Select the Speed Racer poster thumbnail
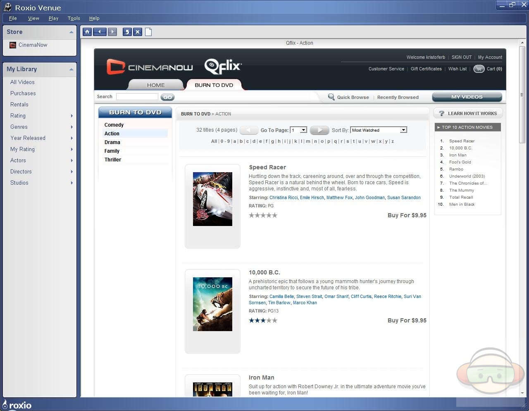529x411 pixels. tap(212, 199)
